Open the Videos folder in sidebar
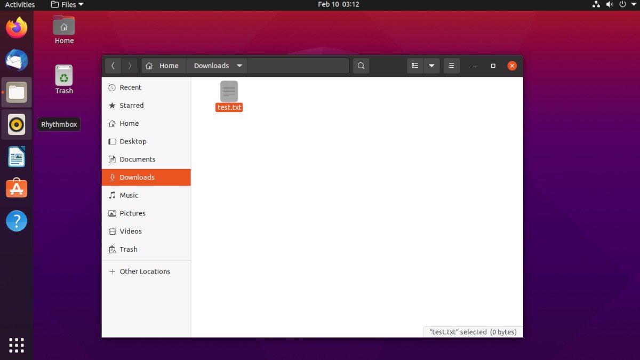 point(130,231)
